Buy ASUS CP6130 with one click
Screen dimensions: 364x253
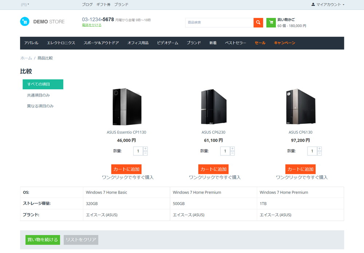(x=302, y=177)
